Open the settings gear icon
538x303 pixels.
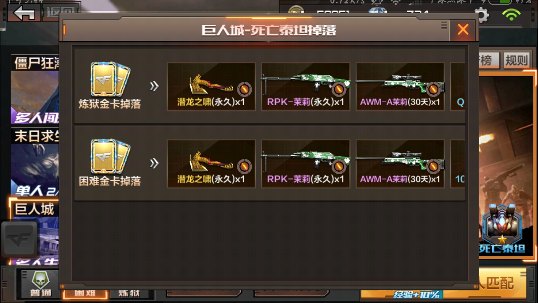pos(482,15)
